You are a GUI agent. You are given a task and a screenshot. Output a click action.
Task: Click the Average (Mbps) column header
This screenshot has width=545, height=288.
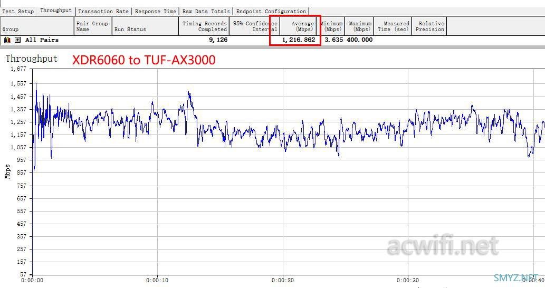(299, 26)
